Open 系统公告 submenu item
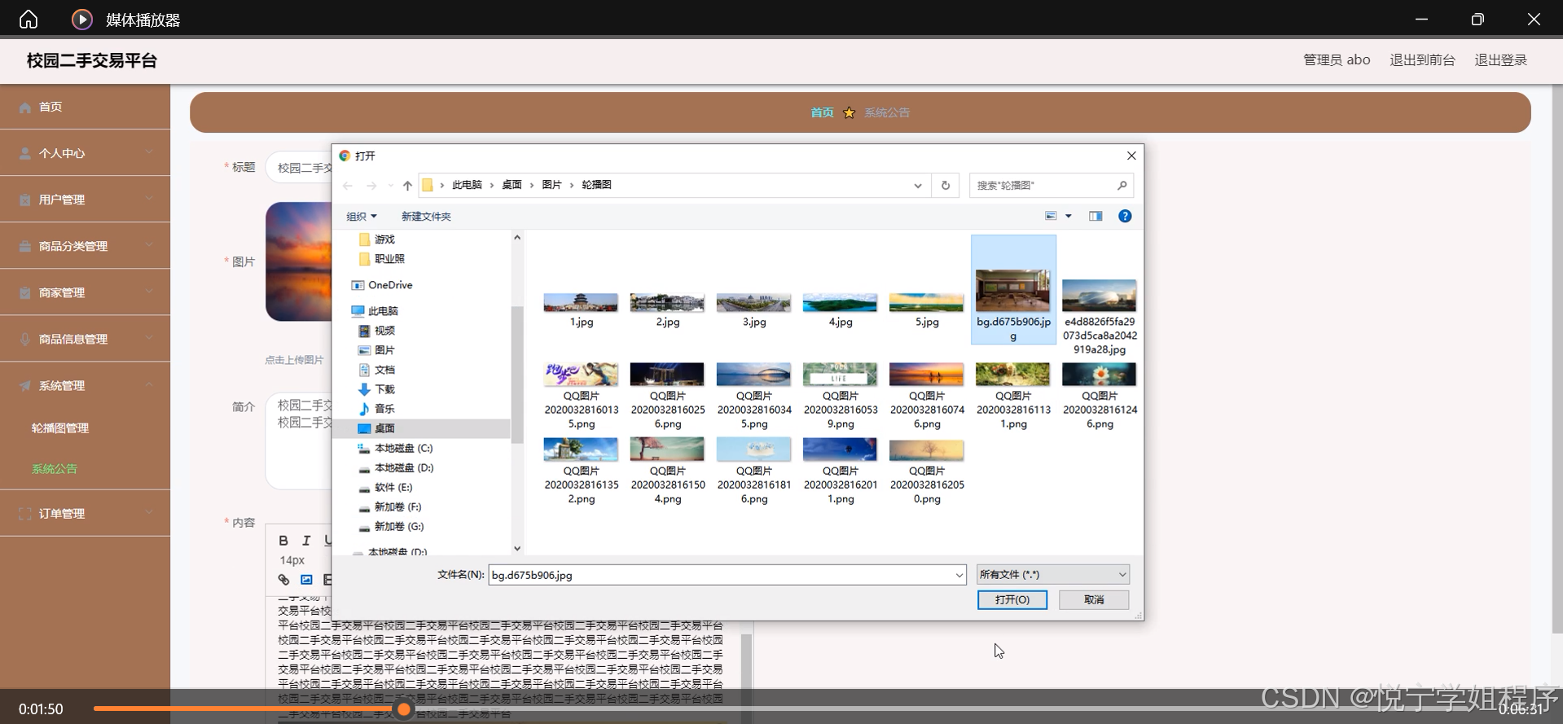The image size is (1563, 724). click(55, 468)
